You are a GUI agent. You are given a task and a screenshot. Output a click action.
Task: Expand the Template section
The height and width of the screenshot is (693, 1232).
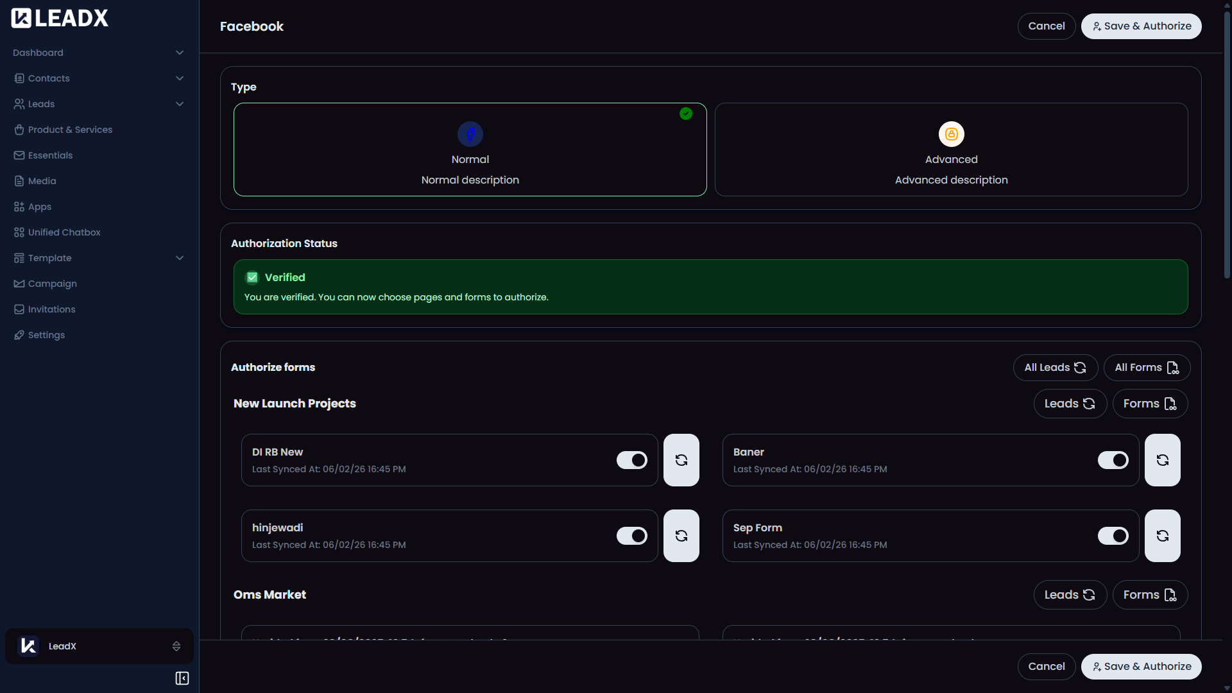180,257
